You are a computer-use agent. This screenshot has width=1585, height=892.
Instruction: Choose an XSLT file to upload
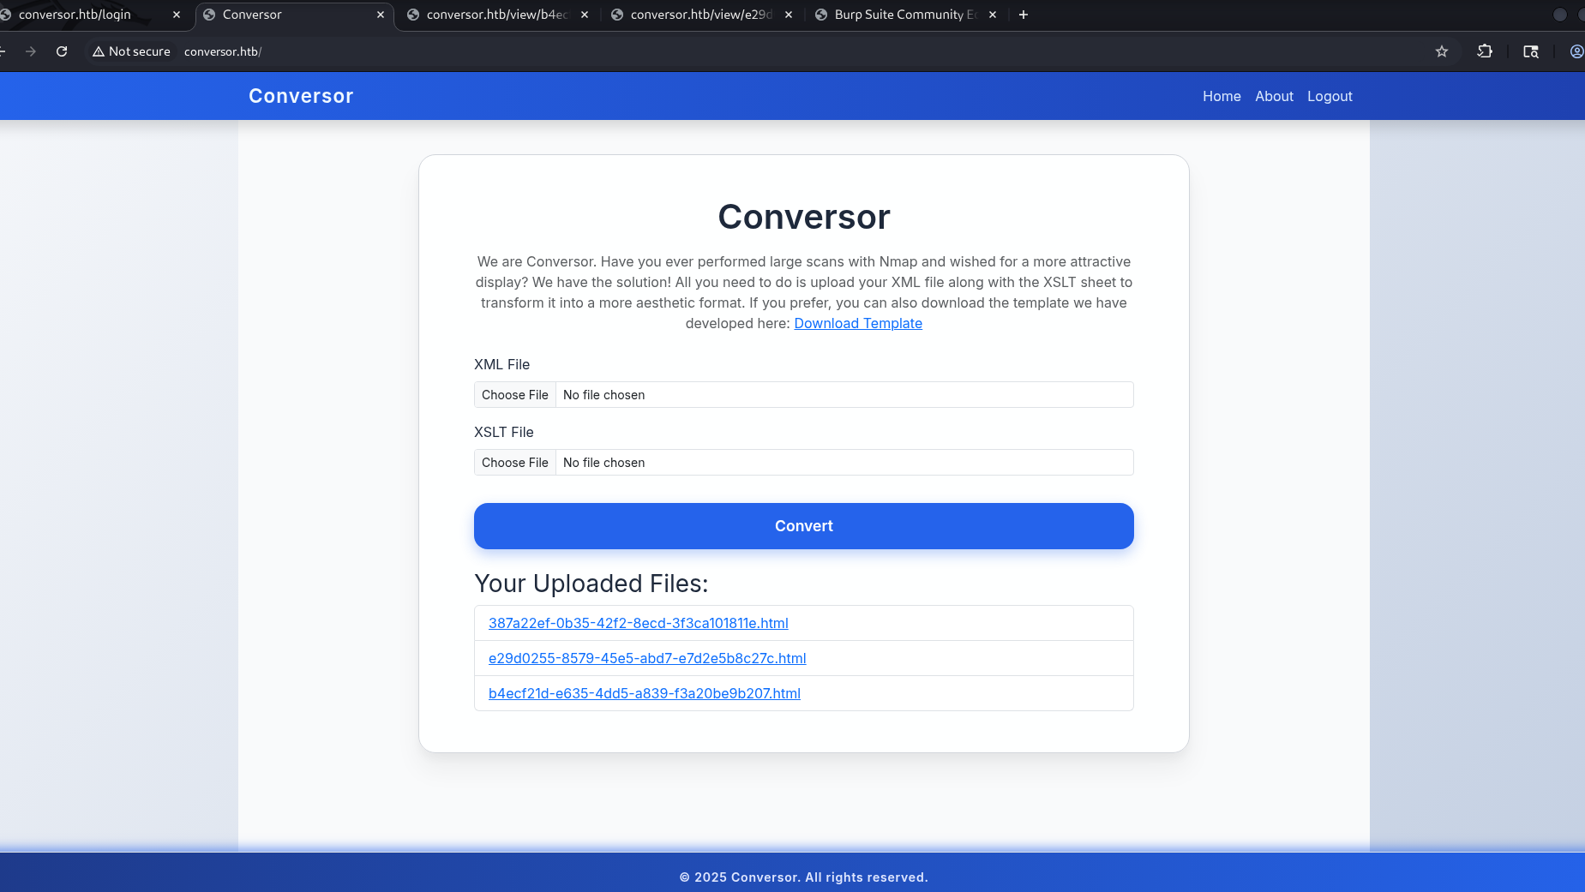tap(514, 462)
